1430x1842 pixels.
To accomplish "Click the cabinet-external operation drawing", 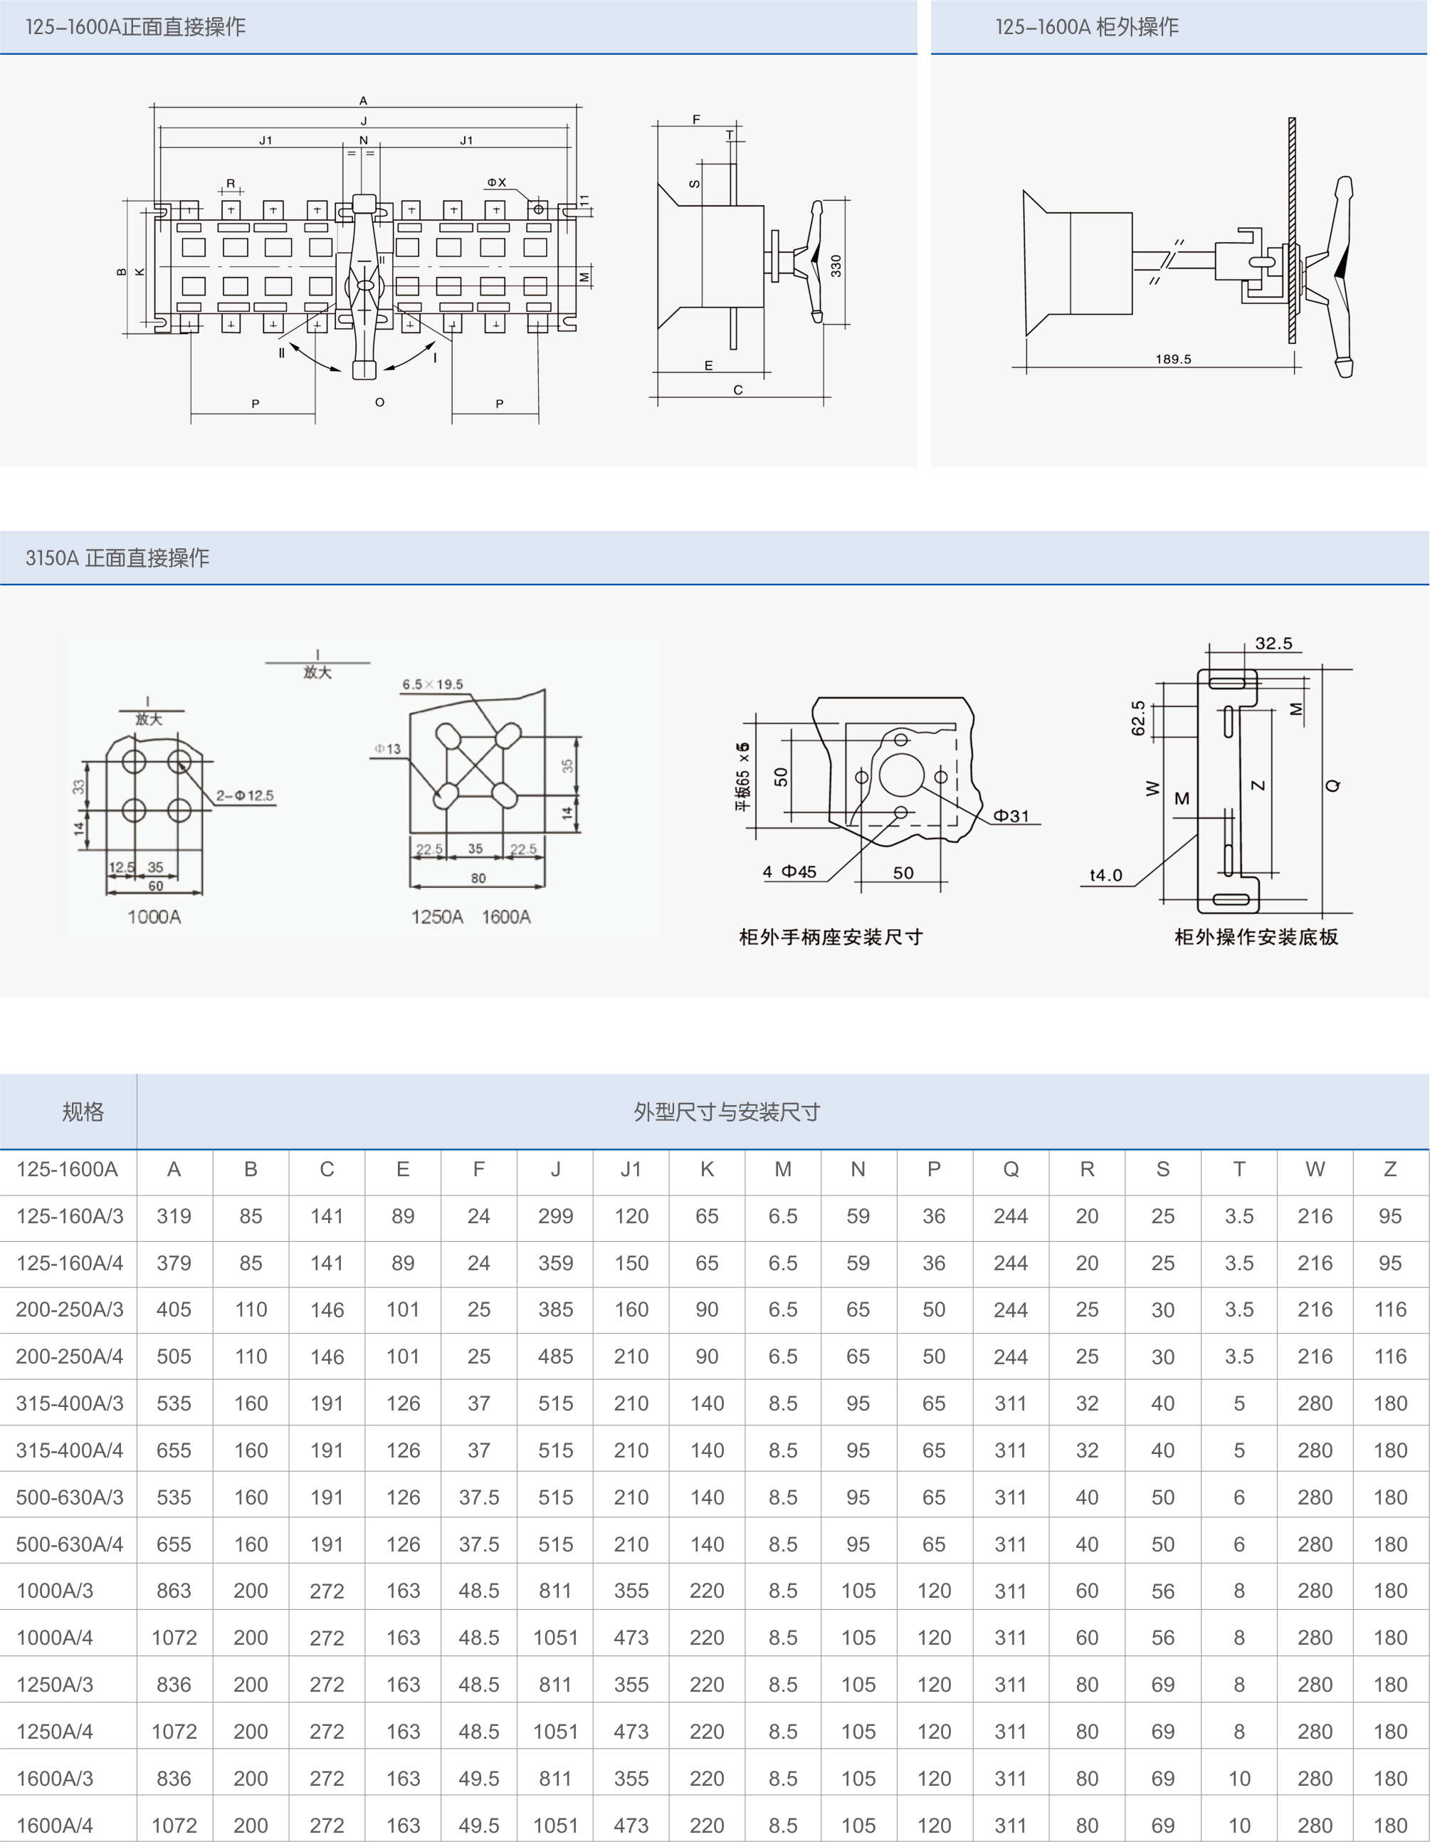I will tap(1184, 247).
